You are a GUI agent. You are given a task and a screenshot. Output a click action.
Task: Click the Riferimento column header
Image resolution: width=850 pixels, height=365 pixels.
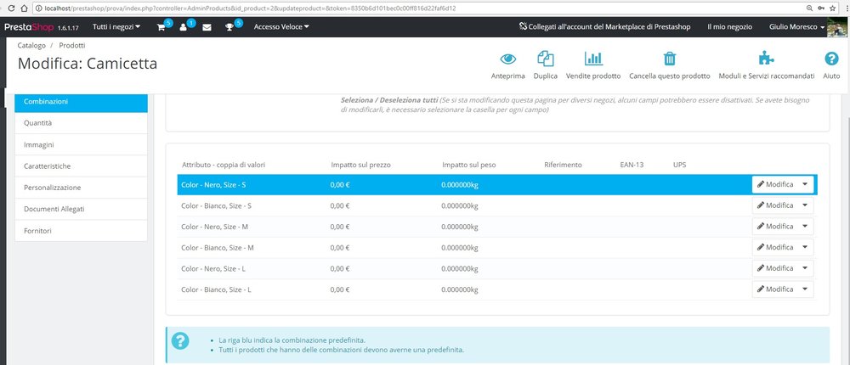pyautogui.click(x=563, y=165)
